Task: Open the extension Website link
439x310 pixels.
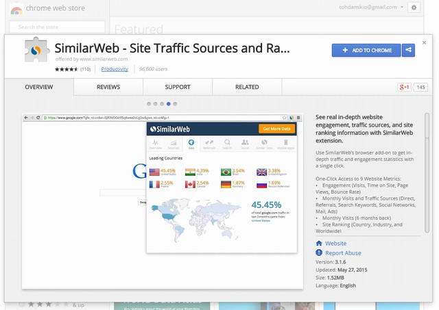Action: pos(335,243)
